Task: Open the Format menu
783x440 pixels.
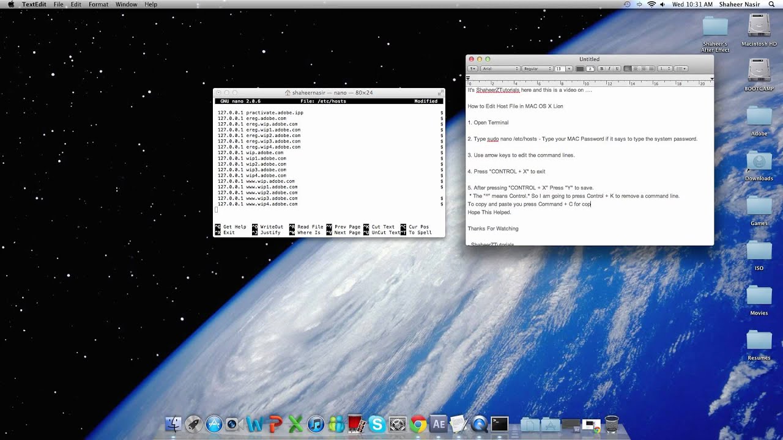Action: (98, 4)
